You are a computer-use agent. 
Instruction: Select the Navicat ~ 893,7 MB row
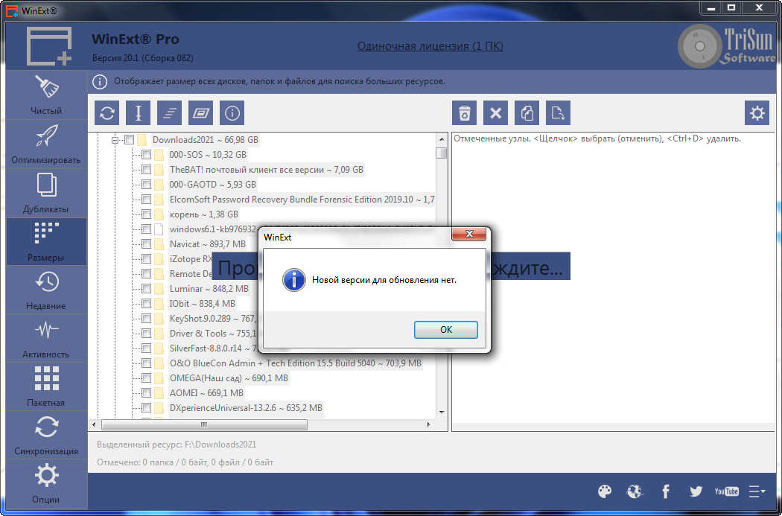coord(208,244)
